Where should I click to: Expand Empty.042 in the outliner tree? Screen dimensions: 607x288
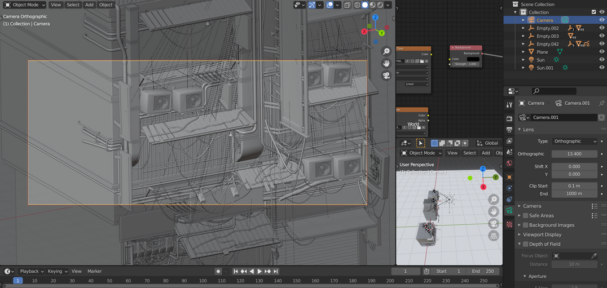point(524,44)
